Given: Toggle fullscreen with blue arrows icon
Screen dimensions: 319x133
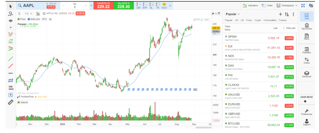Looking at the screenshot, I should (303, 6).
